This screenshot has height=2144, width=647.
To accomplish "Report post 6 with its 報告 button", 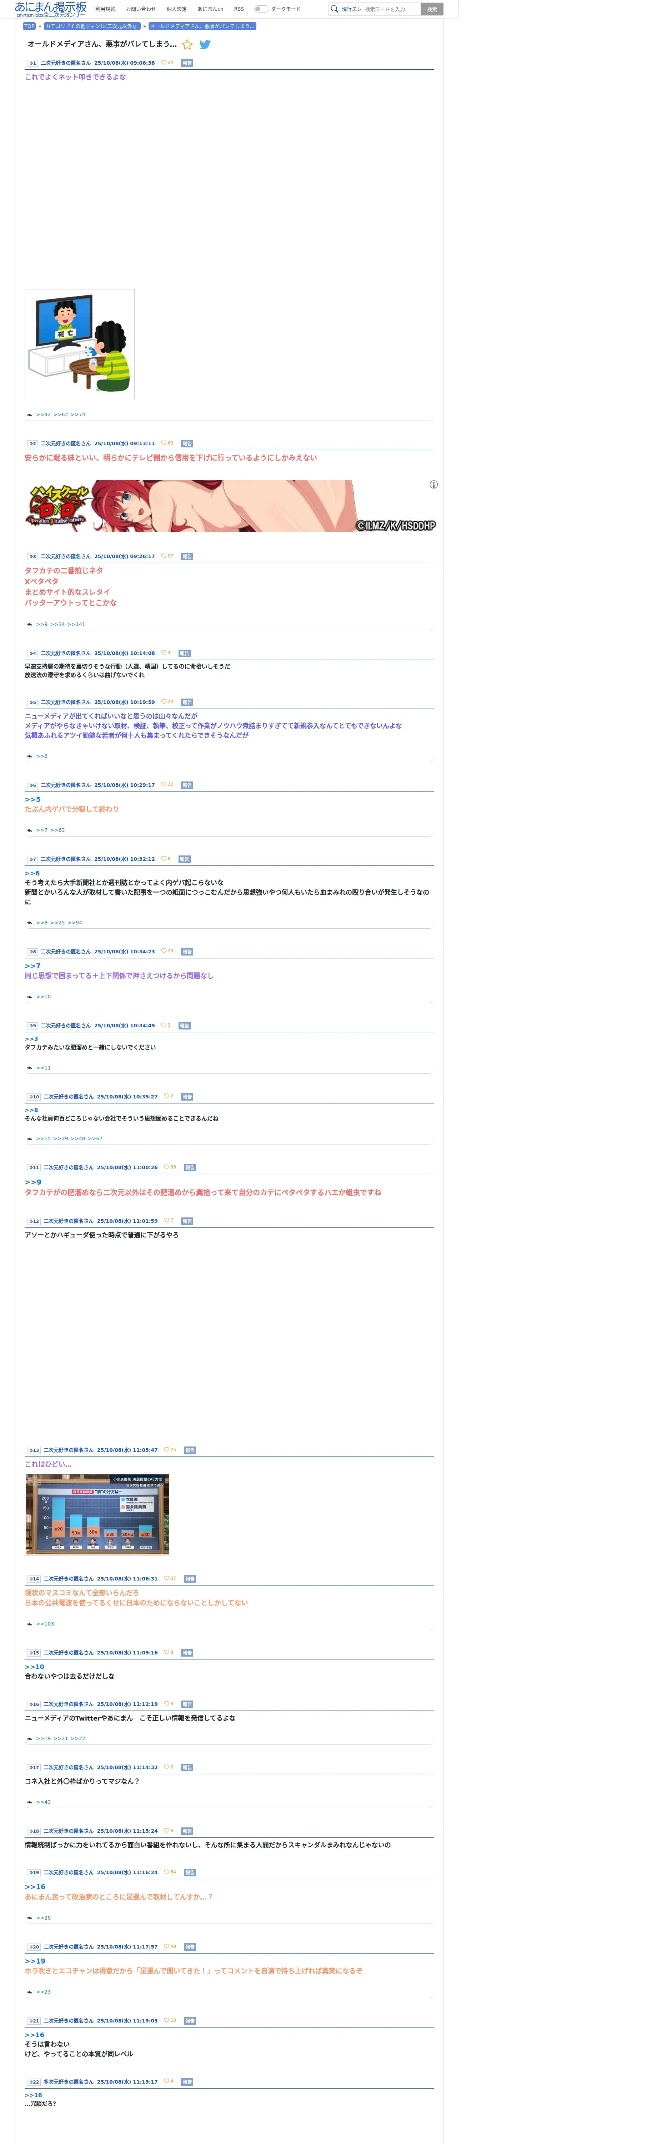I will (x=187, y=785).
